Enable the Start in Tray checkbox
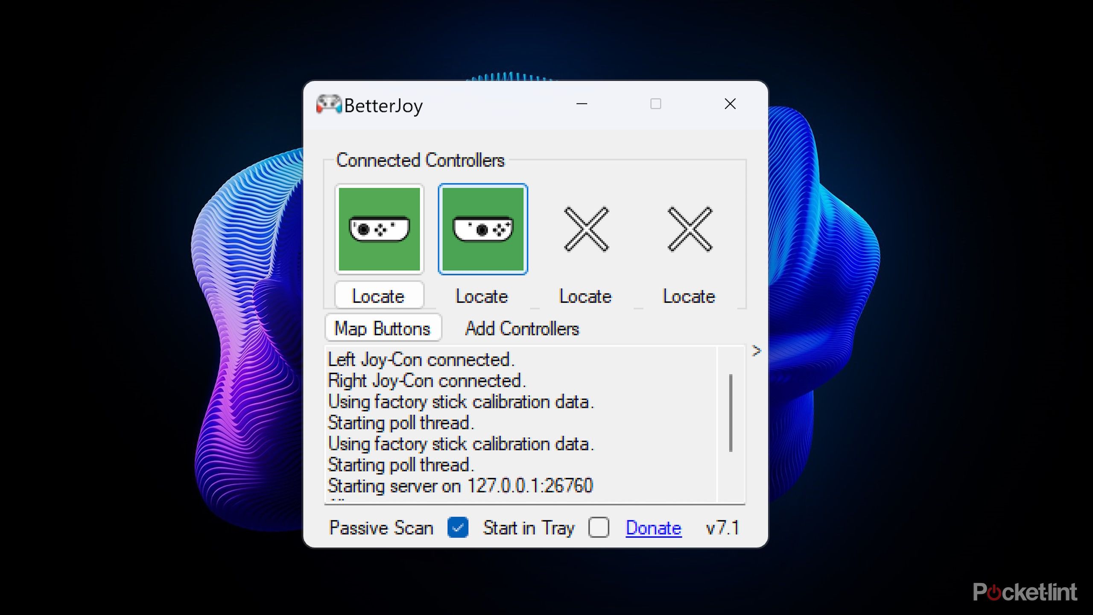This screenshot has width=1093, height=615. click(x=599, y=527)
